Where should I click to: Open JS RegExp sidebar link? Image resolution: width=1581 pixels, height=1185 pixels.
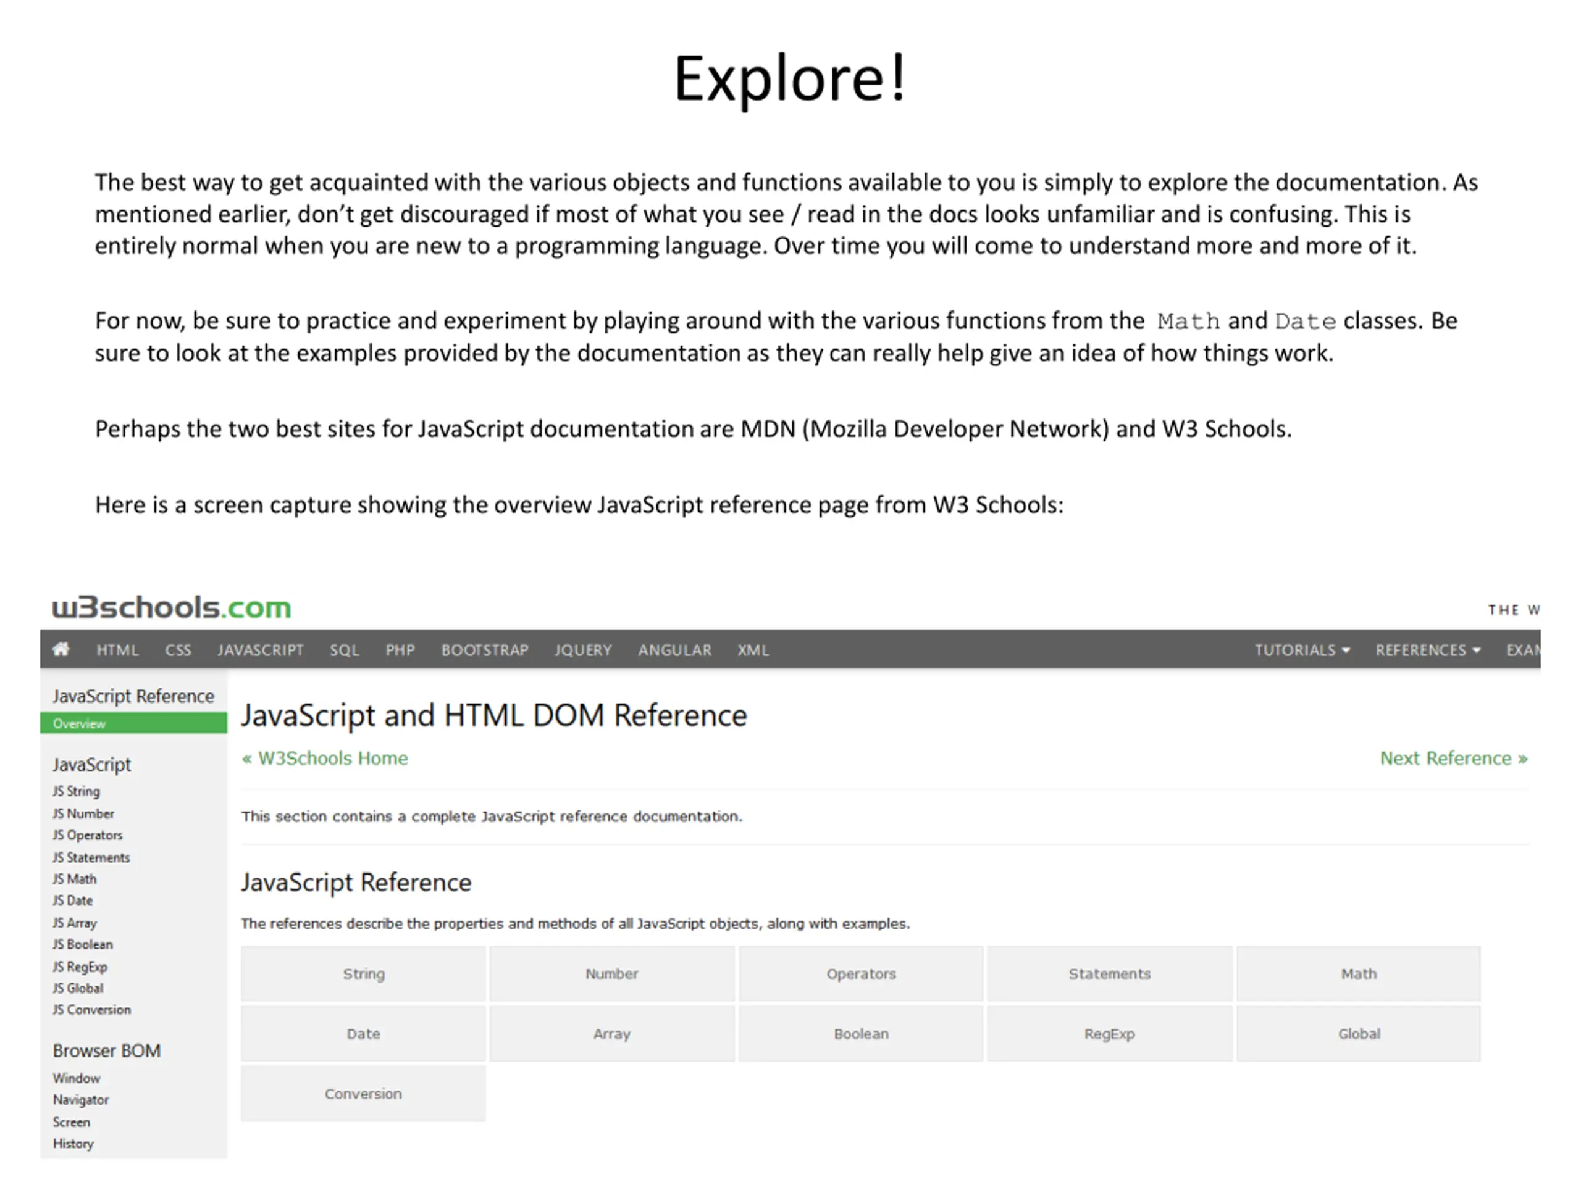(x=80, y=967)
